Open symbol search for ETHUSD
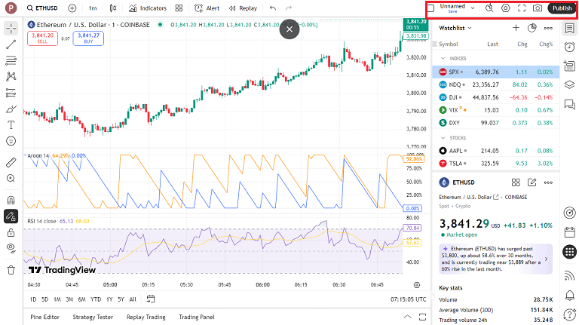The height and width of the screenshot is (325, 579). 42,8
